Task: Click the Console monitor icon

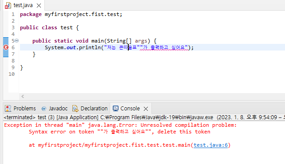Action: click(x=115, y=109)
